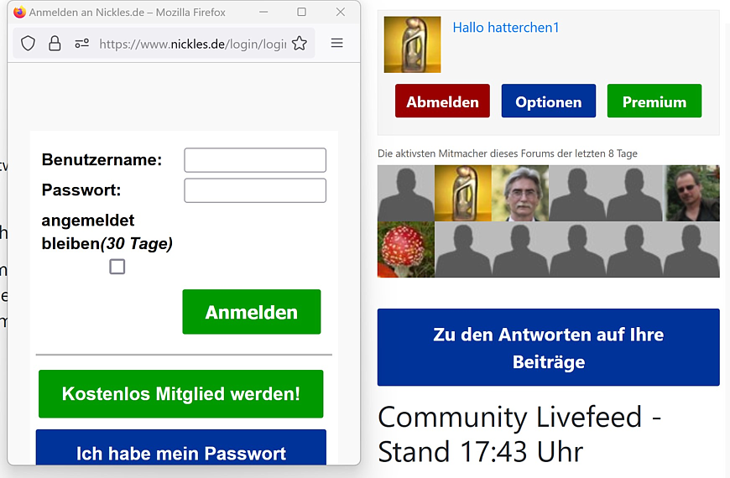
Task: Click the nickles.de login URL address
Action: pos(193,44)
